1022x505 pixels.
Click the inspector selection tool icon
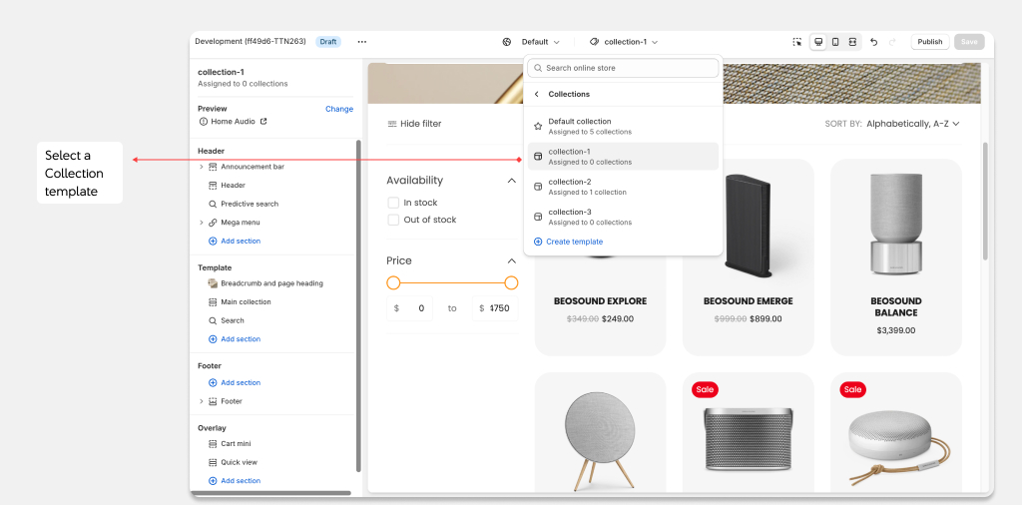click(797, 42)
